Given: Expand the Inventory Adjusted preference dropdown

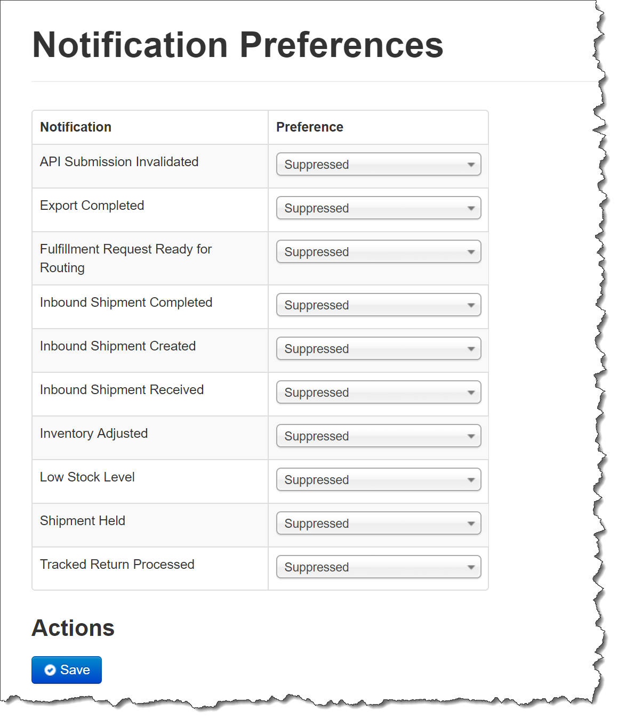Looking at the screenshot, I should [x=379, y=436].
